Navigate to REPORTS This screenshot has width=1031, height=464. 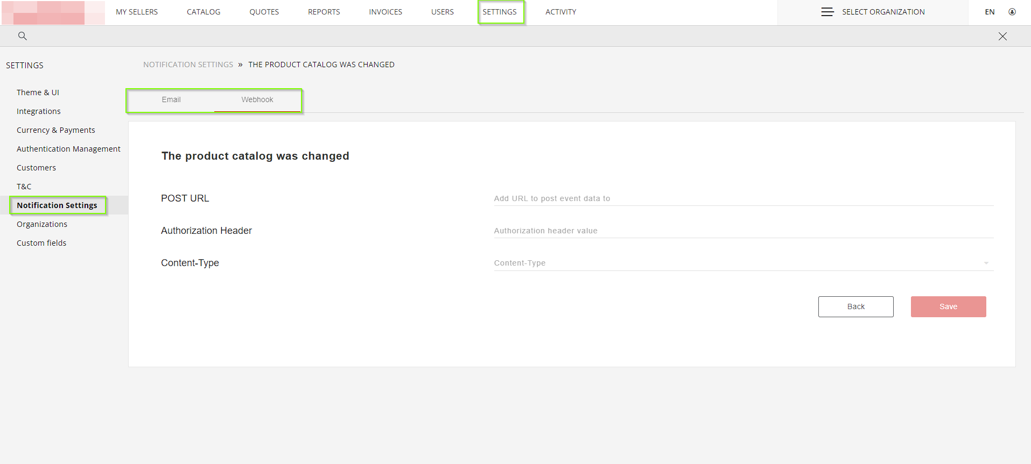324,12
